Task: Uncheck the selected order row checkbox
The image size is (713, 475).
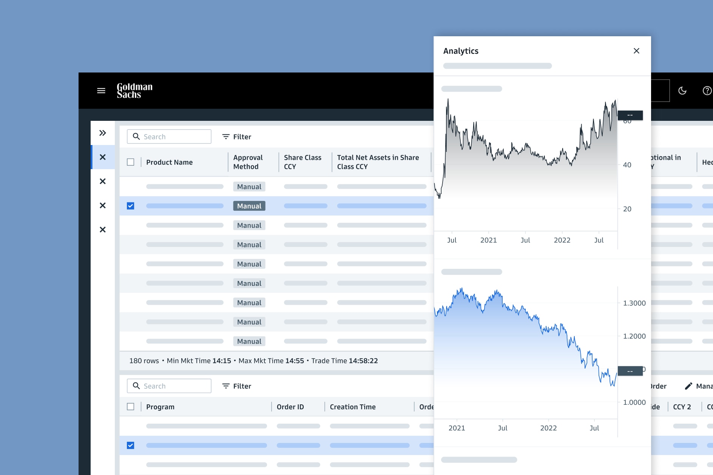Action: point(131,446)
